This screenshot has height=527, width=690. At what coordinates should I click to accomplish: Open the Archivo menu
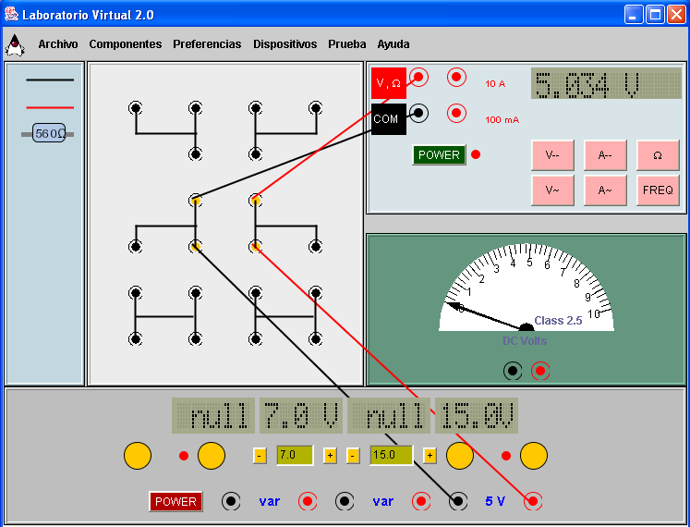pyautogui.click(x=57, y=44)
